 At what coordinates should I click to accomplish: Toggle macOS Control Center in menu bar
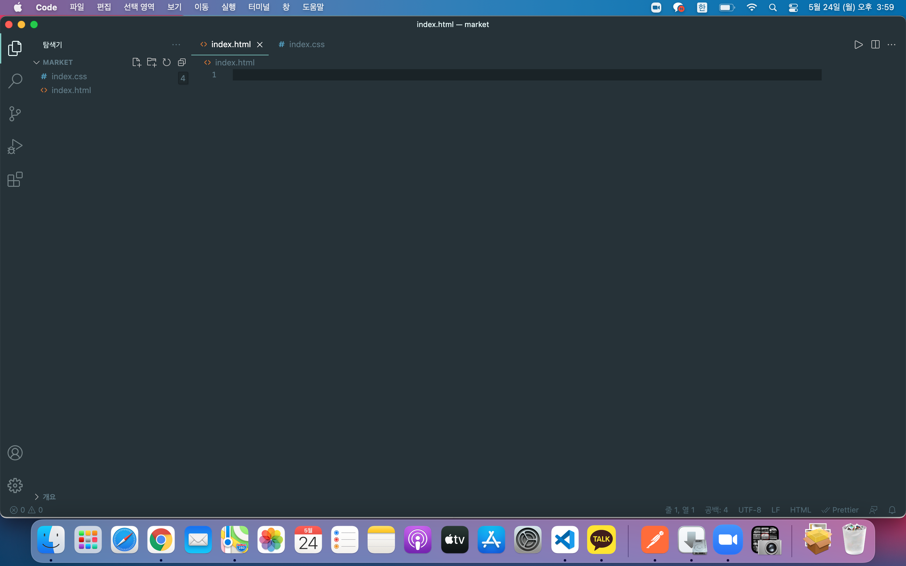(x=793, y=8)
